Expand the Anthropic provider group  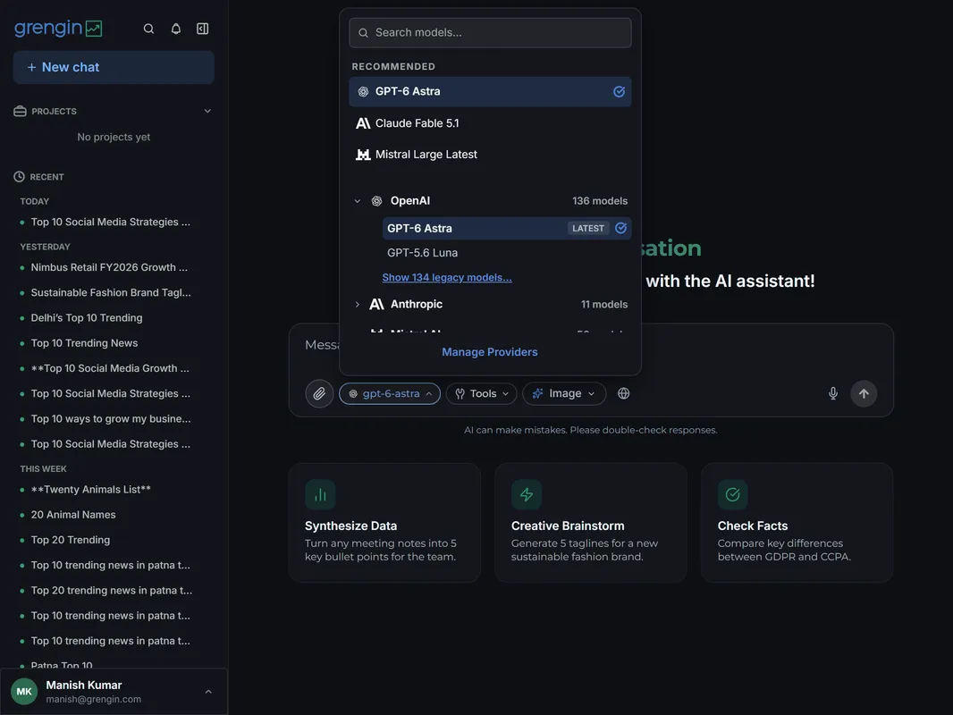pos(358,305)
